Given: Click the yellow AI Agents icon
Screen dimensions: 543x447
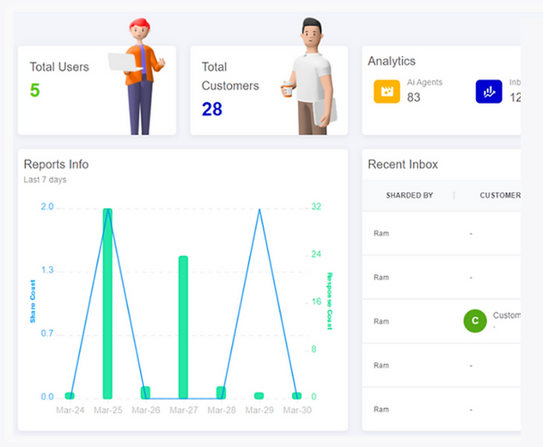Looking at the screenshot, I should (x=386, y=91).
